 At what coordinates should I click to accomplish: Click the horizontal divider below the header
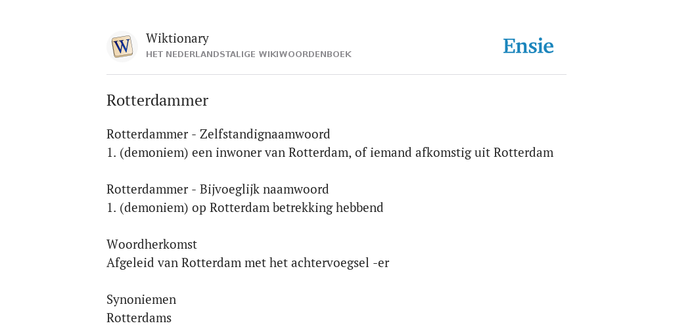point(336,75)
